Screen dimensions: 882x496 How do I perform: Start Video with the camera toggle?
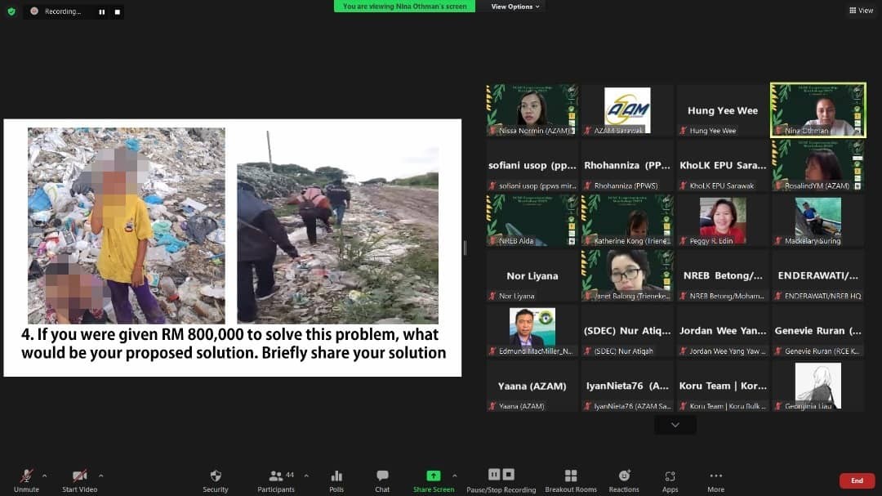coord(79,476)
